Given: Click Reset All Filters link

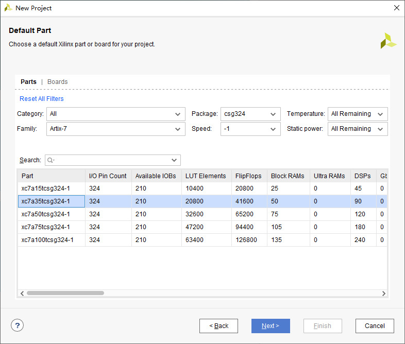Looking at the screenshot, I should [x=42, y=99].
